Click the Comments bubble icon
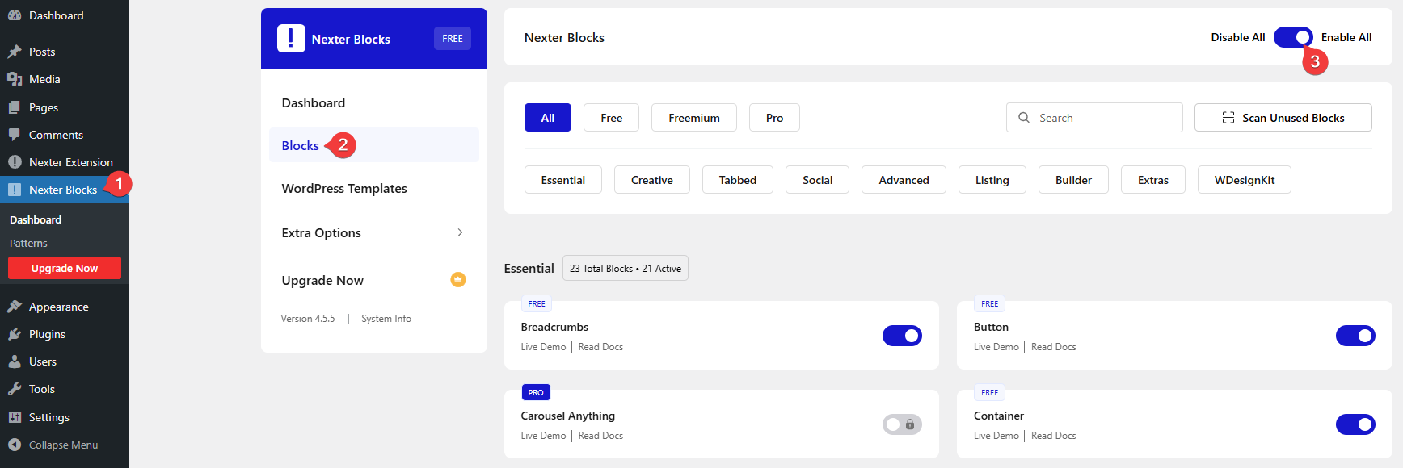The width and height of the screenshot is (1403, 468). point(15,135)
